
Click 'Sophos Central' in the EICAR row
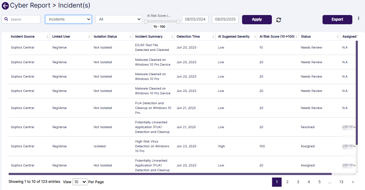coord(22,47)
